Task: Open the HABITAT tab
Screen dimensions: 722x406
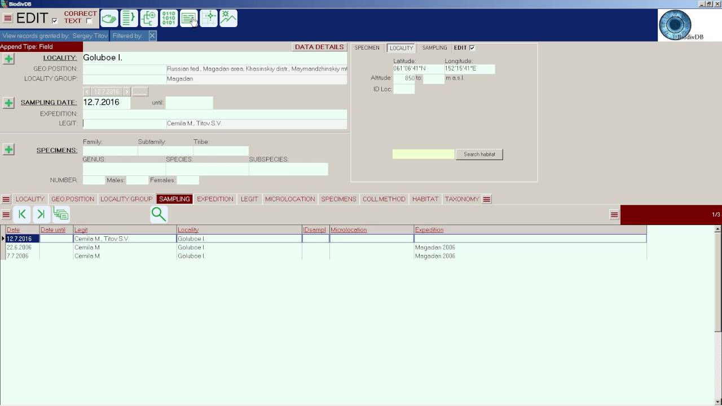Action: pyautogui.click(x=425, y=199)
